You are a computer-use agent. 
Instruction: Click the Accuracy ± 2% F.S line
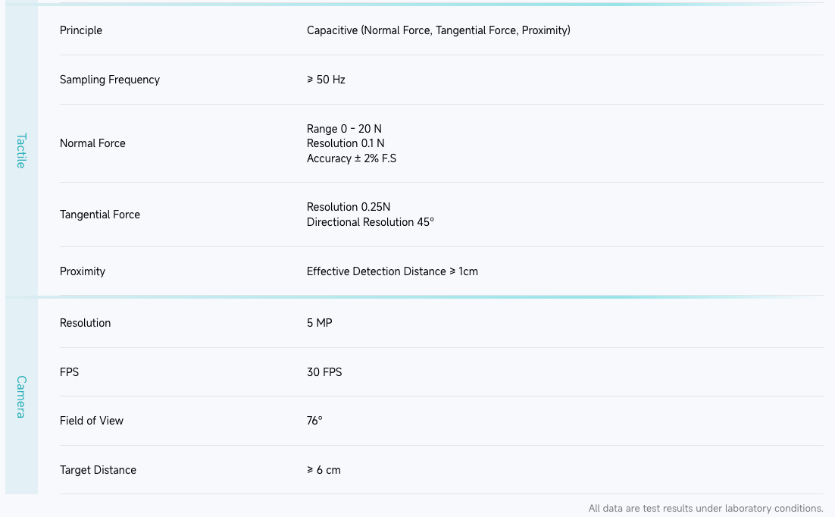[x=352, y=158]
